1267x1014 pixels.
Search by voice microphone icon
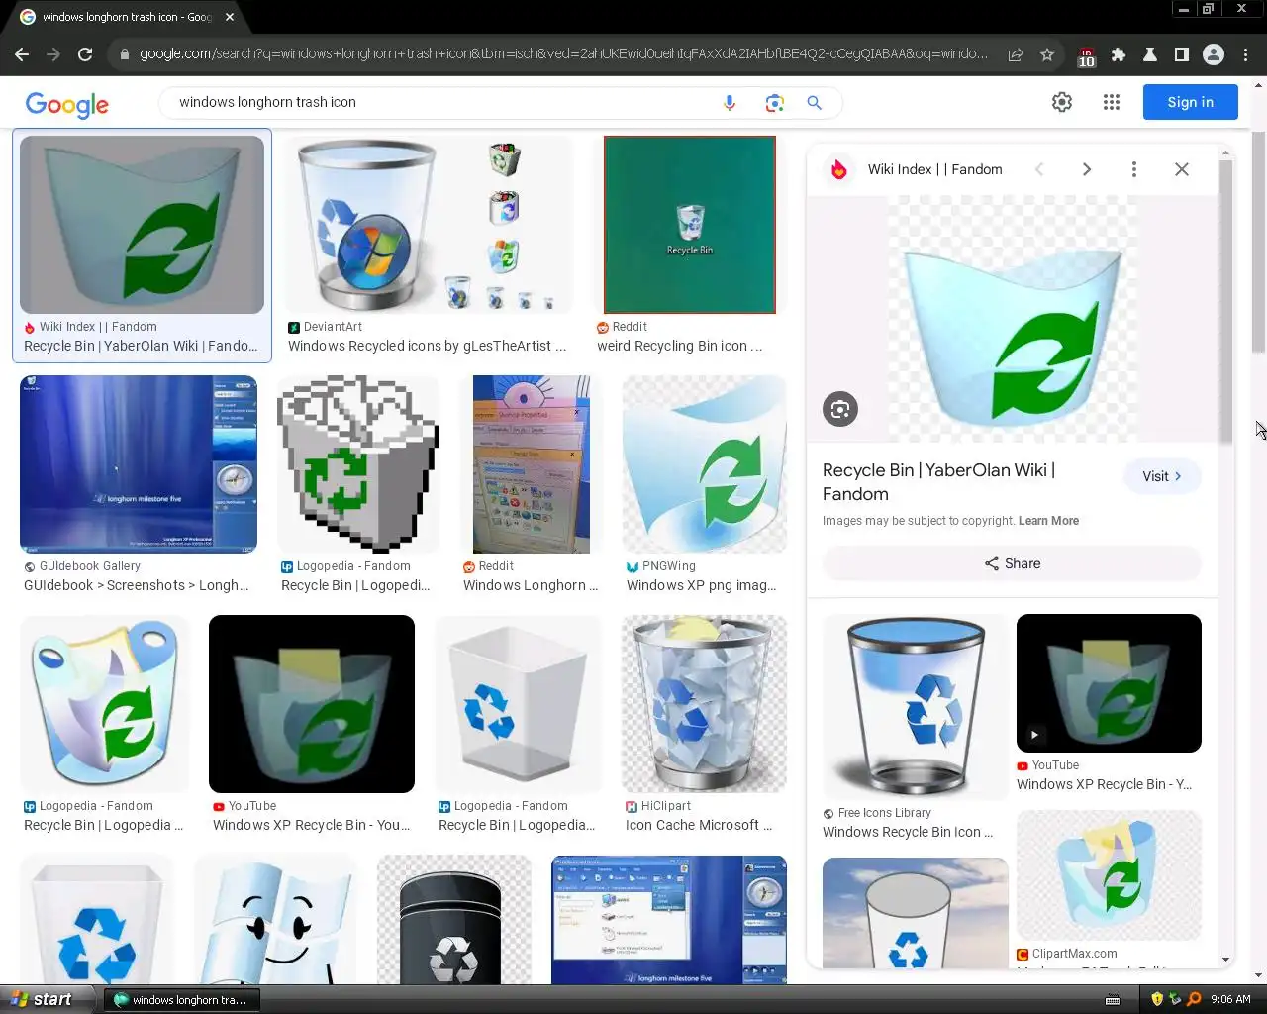(730, 102)
